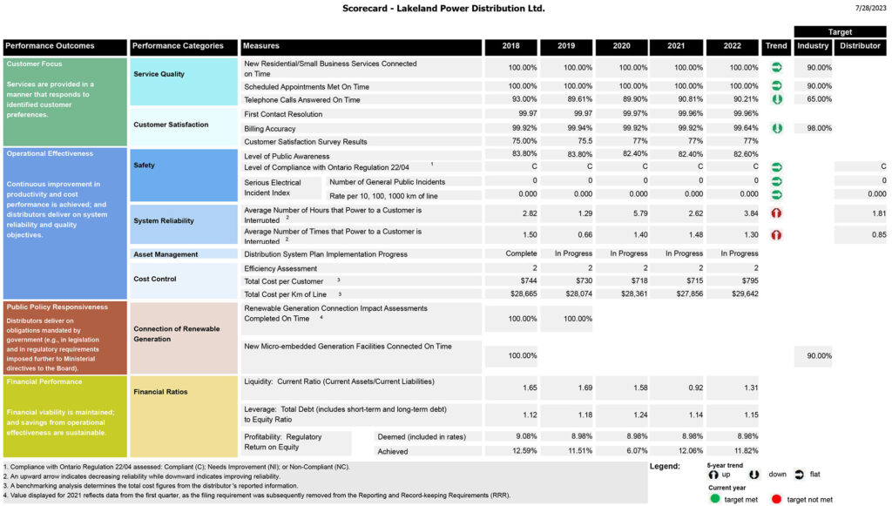Viewport: 892px width, 506px height.
Task: Click the $28,665 cost per km value
Action: coord(524,294)
